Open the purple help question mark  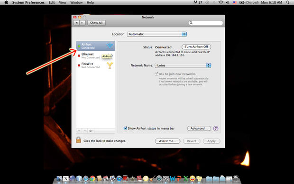pyautogui.click(x=216, y=129)
